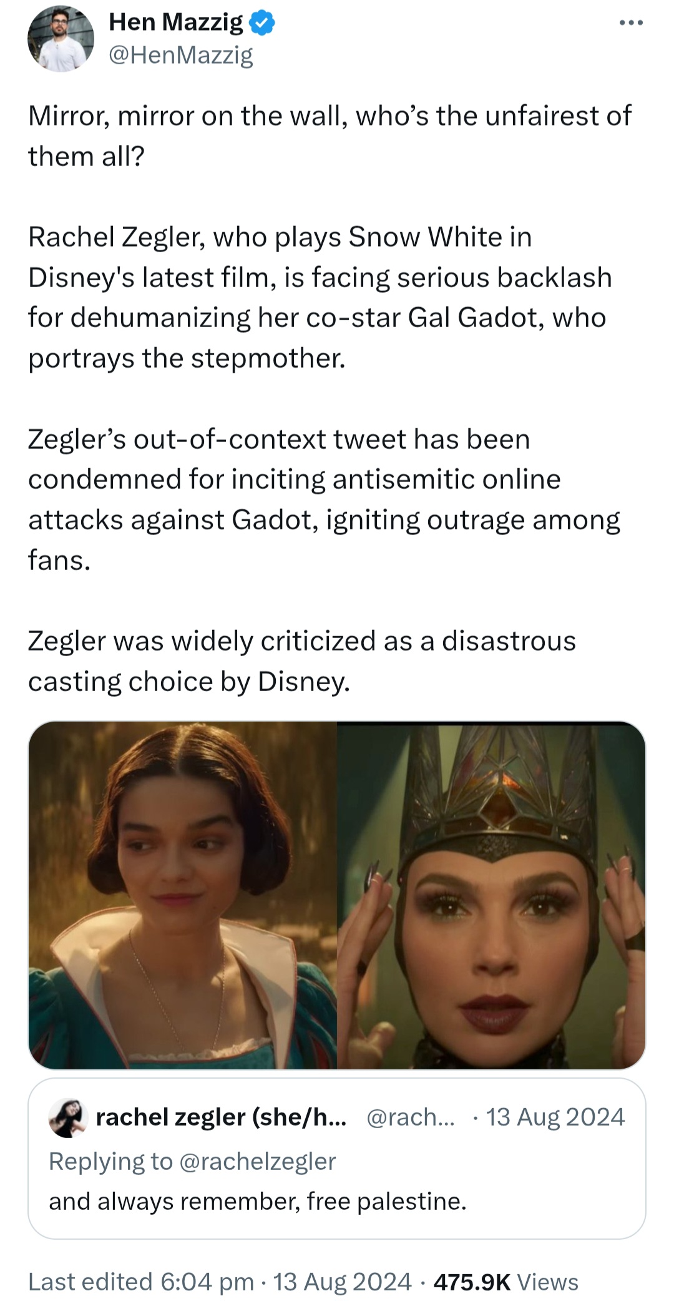This screenshot has height=1301, width=674.
Task: Select the paragraph mentioning Gal Gadot as stepmother
Action: (320, 297)
